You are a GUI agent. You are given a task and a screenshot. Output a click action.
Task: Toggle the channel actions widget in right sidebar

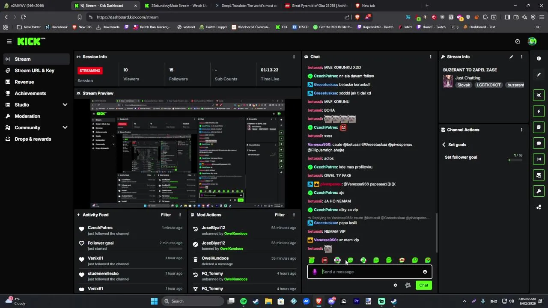539,175
